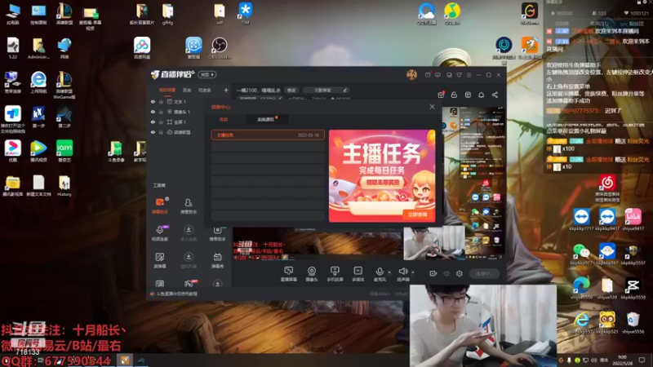Click the notification bell icon
653x367 pixels.
482,95
